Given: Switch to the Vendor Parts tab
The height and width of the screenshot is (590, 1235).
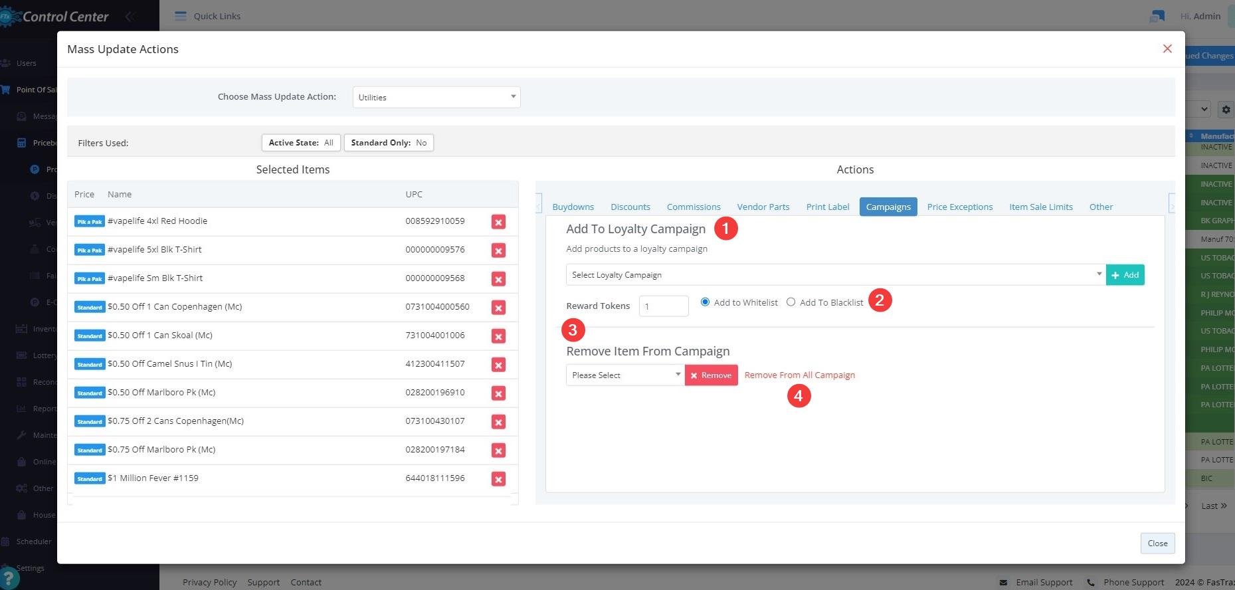Looking at the screenshot, I should (x=763, y=207).
